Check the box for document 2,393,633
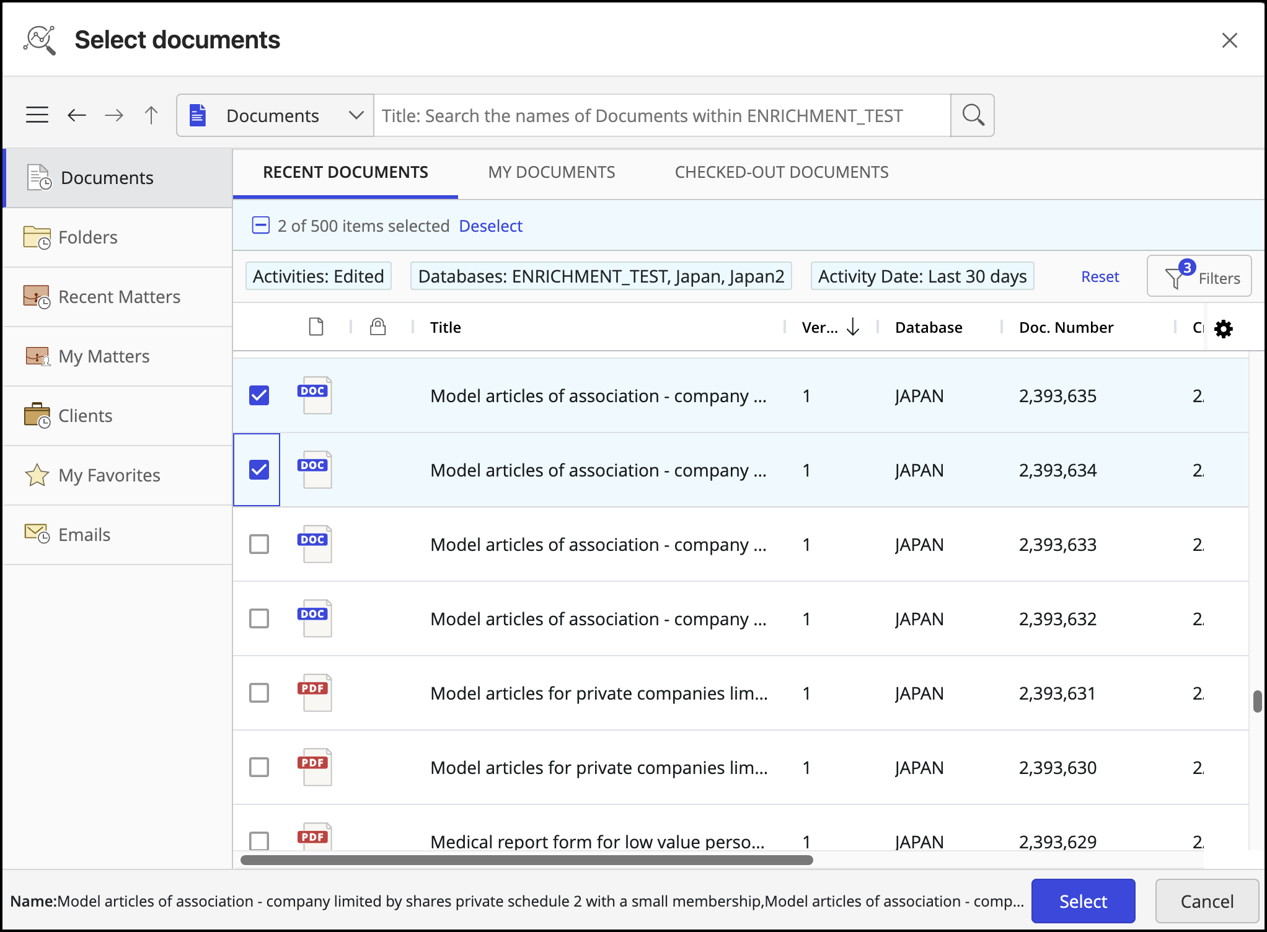Screen dimensions: 1267x932 click(259, 544)
